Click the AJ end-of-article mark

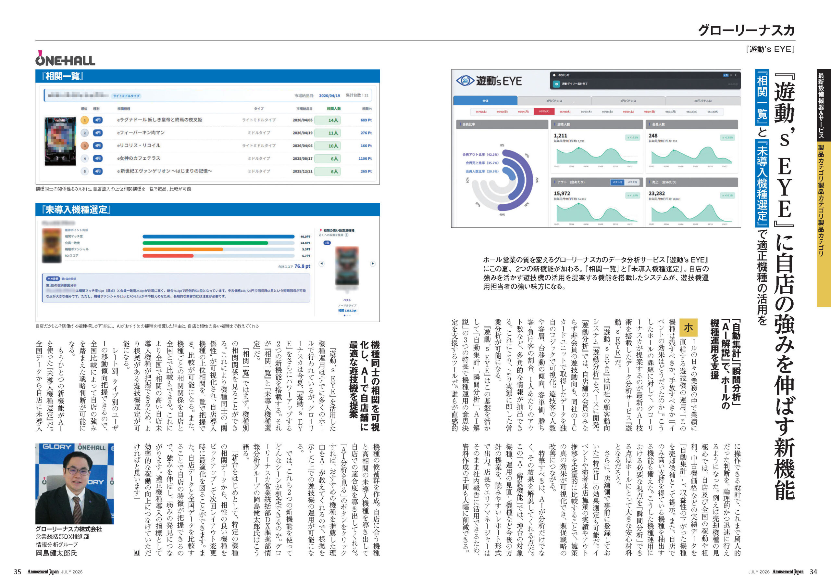136,553
